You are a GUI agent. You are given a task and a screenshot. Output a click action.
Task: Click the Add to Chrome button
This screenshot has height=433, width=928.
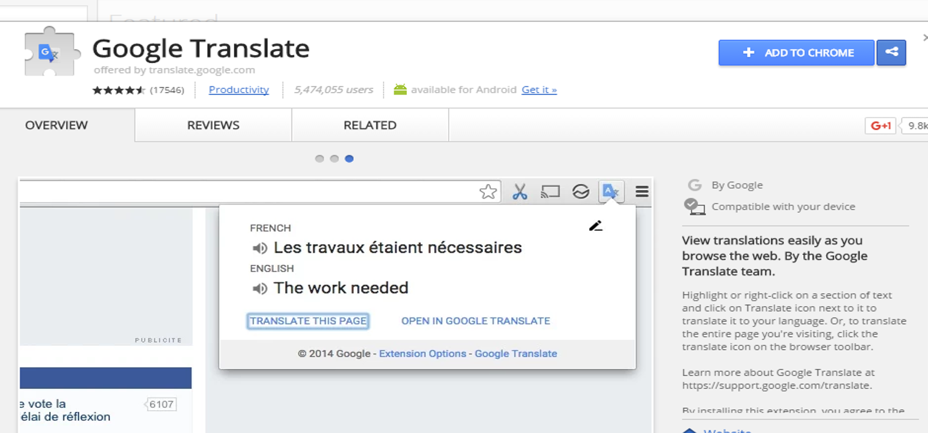click(x=796, y=53)
